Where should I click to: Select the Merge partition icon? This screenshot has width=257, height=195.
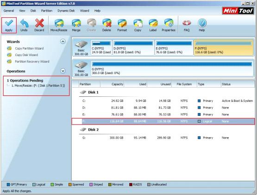coord(76,23)
